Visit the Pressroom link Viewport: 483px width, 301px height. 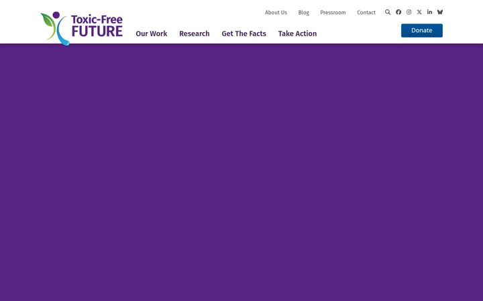tap(333, 13)
